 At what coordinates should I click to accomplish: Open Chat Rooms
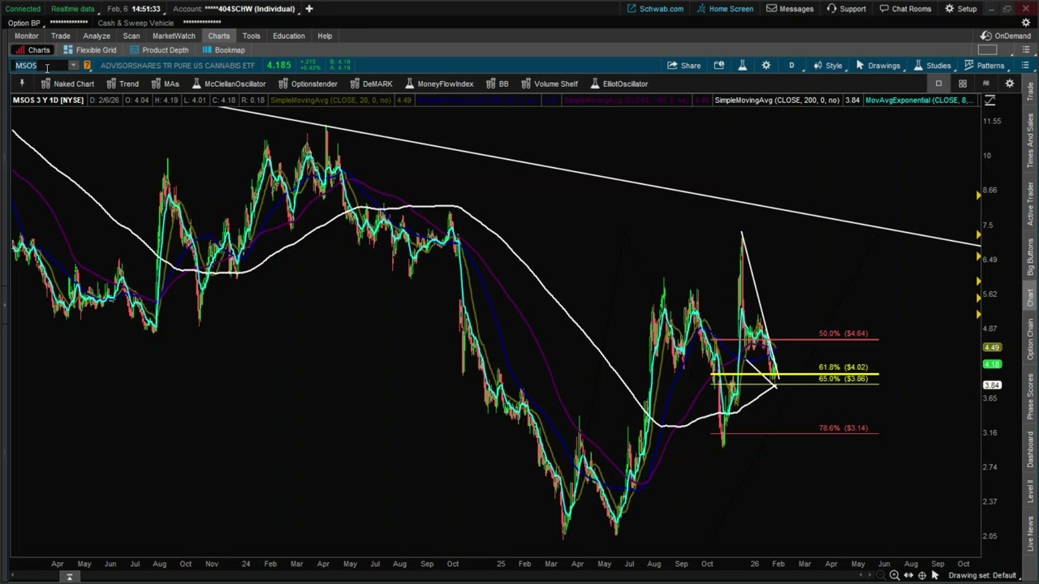coord(905,9)
